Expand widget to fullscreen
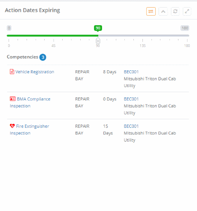The height and width of the screenshot is (211, 197). click(187, 11)
